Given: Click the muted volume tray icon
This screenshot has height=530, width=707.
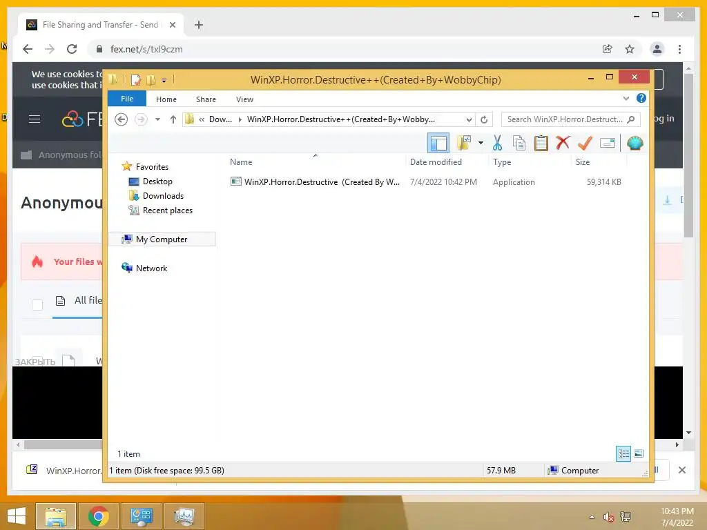Looking at the screenshot, I should (609, 517).
